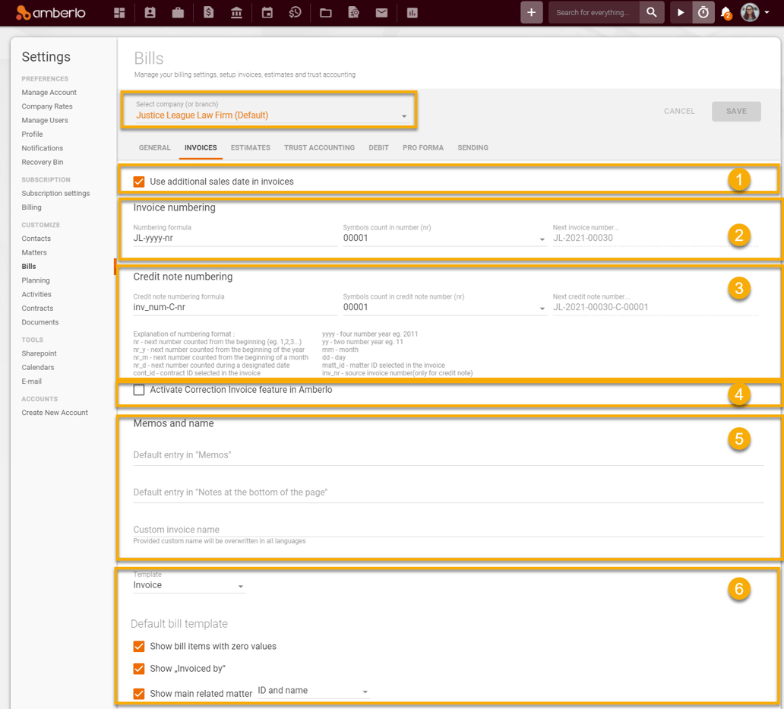Disable Show bill items with zero values
The height and width of the screenshot is (709, 784).
click(138, 646)
